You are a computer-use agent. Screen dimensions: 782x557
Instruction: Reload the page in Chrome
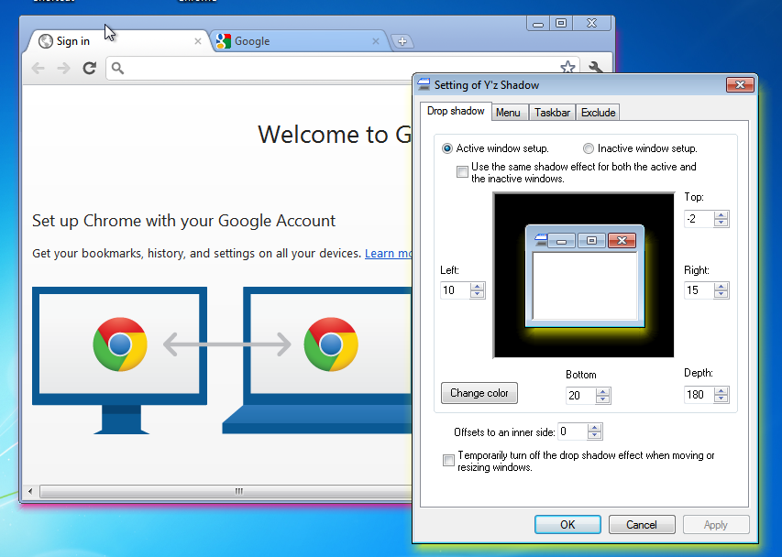pos(89,69)
